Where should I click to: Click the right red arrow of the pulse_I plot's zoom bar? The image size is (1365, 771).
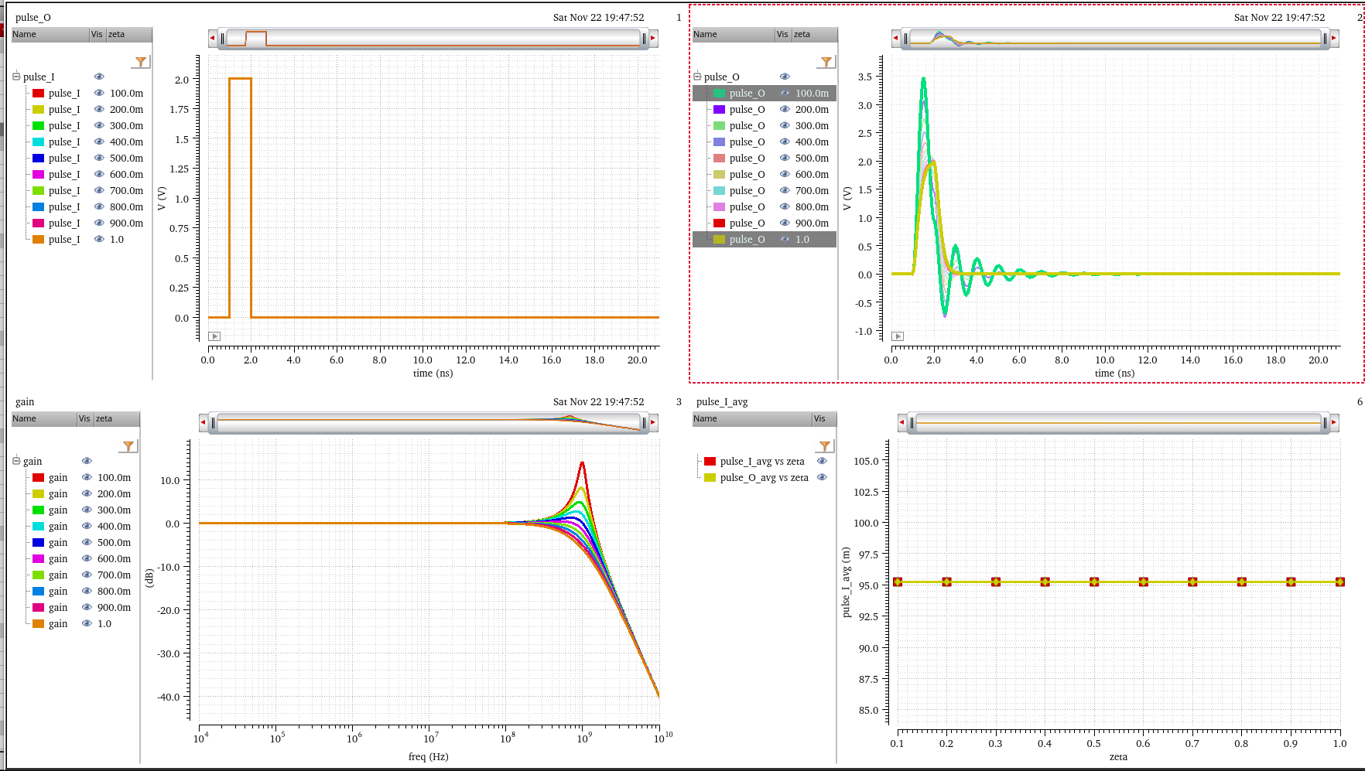[653, 38]
